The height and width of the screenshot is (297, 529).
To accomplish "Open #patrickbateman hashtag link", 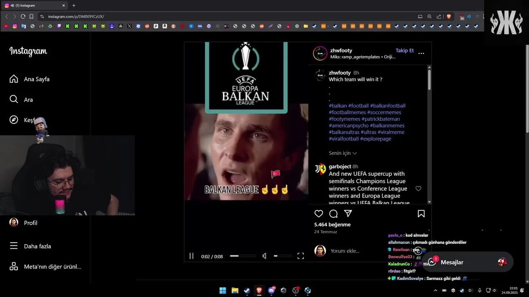I will (381, 119).
